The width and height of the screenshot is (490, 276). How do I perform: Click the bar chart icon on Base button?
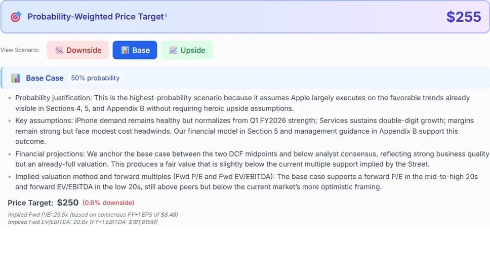point(125,50)
